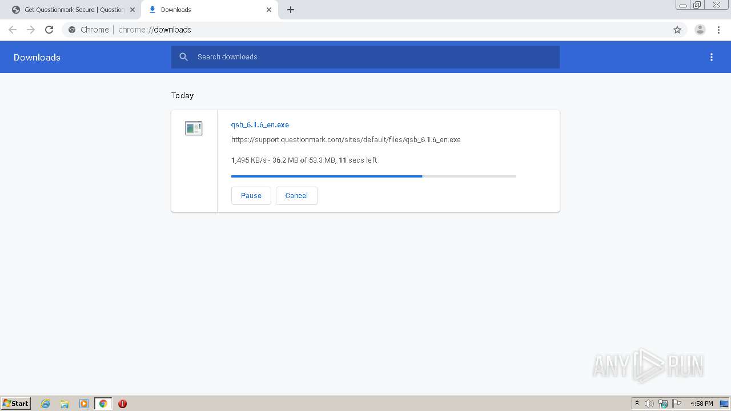Image resolution: width=731 pixels, height=411 pixels.
Task: Open Windows Explorer folder in taskbar
Action: (x=65, y=404)
